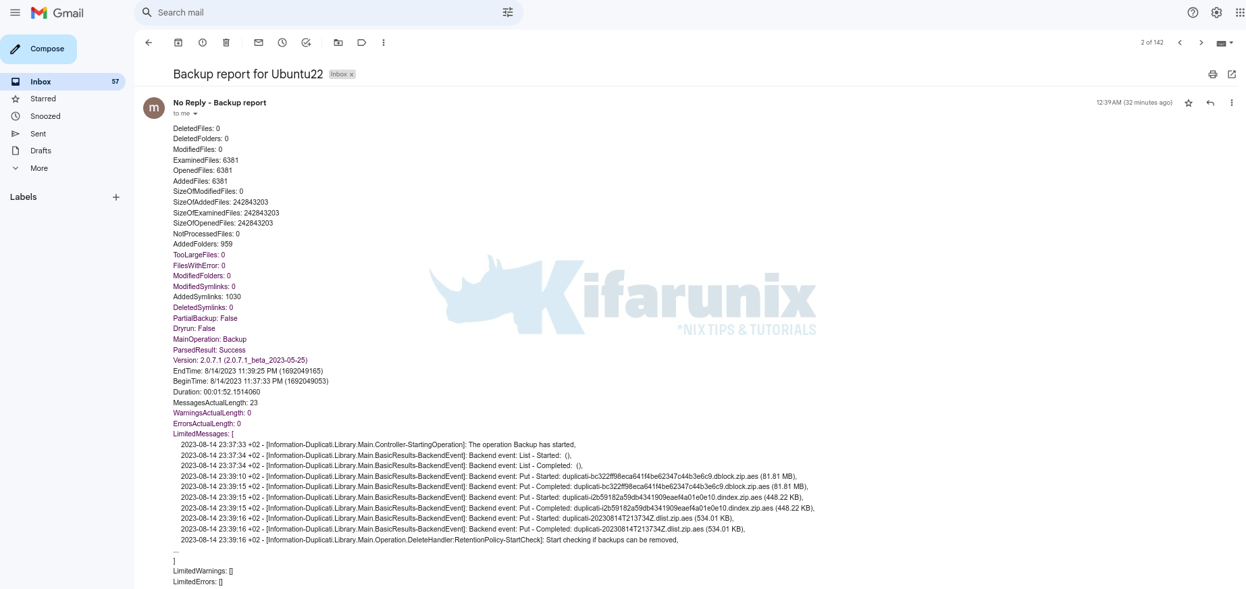Open email in new window
1246x589 pixels.
click(1232, 74)
